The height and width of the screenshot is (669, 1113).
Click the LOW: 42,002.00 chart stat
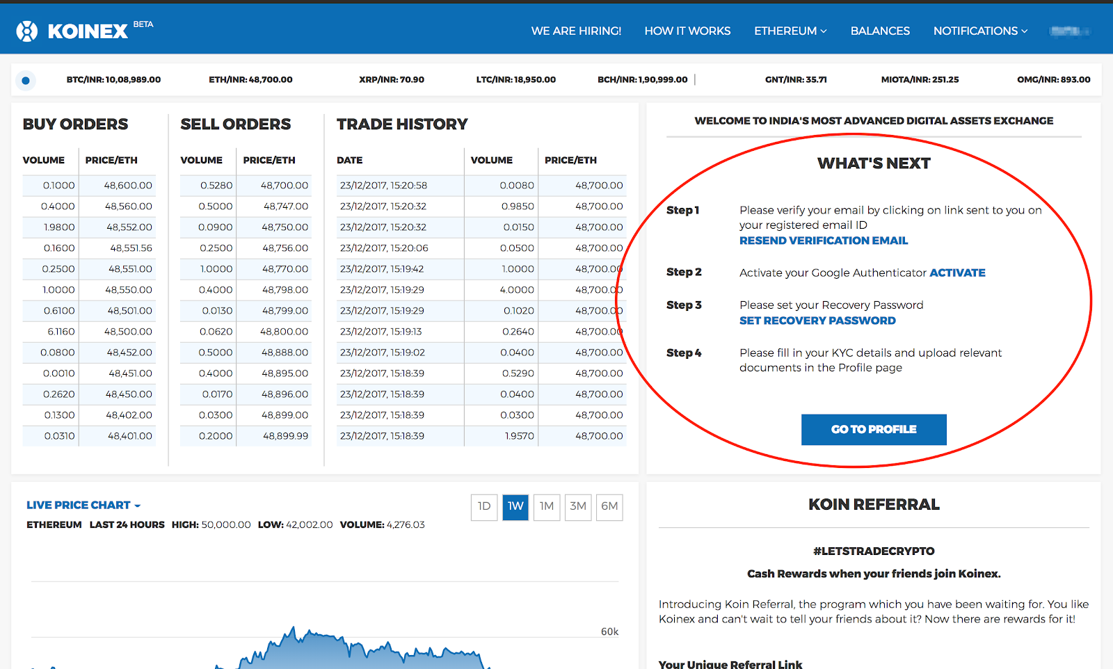coord(295,525)
